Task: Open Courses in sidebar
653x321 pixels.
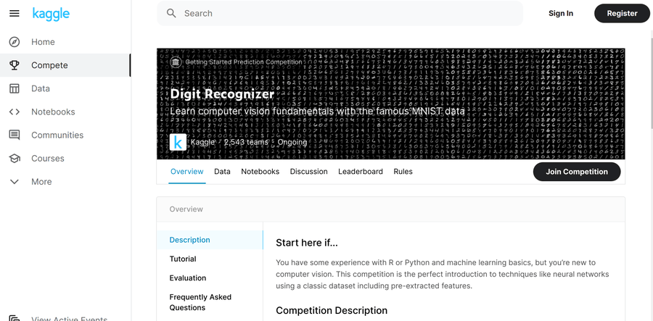Action: pyautogui.click(x=65, y=159)
